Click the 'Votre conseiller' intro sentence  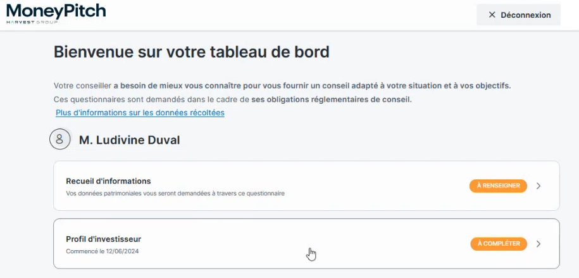[82, 85]
